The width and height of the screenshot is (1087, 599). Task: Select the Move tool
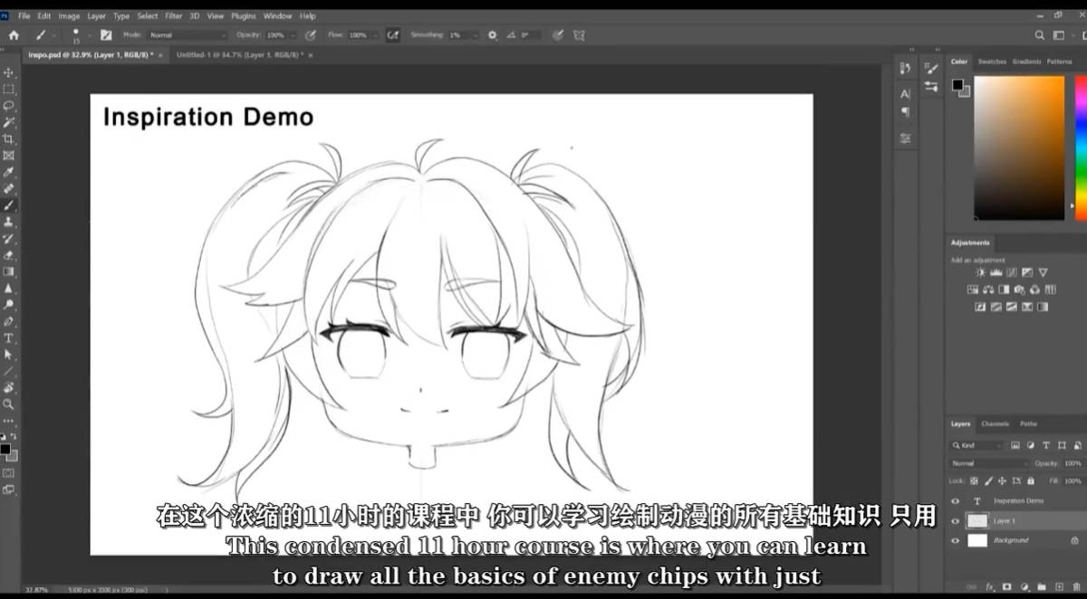click(x=9, y=72)
